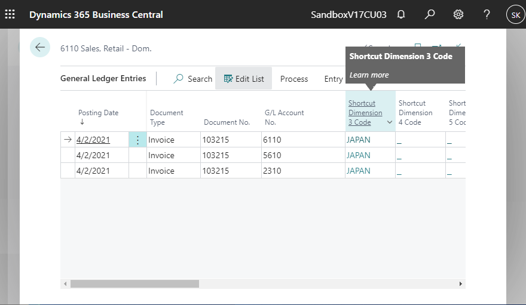Open the settings gear menu
The image size is (526, 305).
point(458,14)
